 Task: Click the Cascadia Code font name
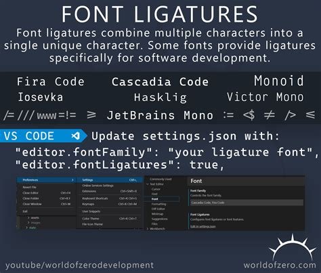pos(160,82)
